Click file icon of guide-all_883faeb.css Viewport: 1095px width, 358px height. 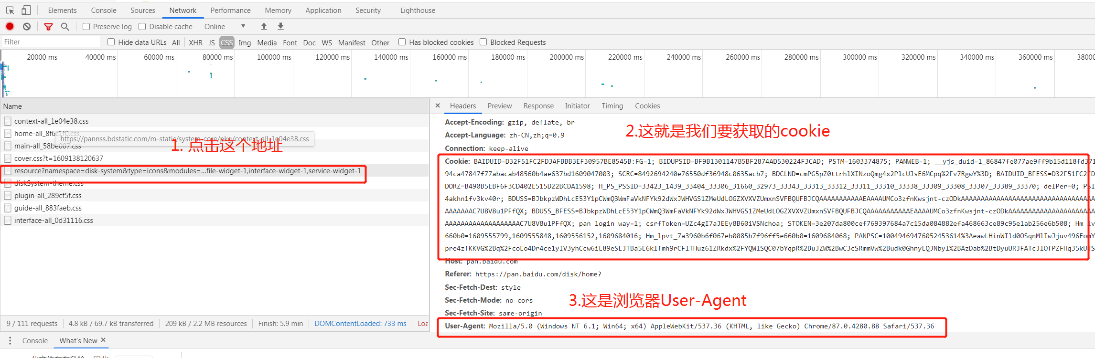click(x=8, y=208)
